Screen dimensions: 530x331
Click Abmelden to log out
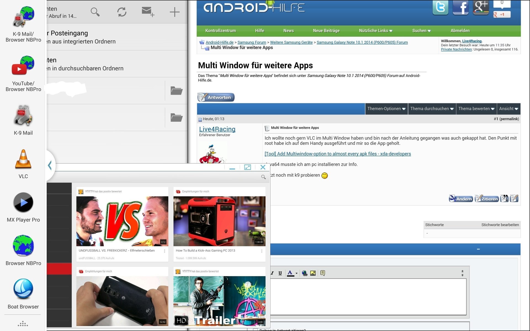tap(460, 31)
